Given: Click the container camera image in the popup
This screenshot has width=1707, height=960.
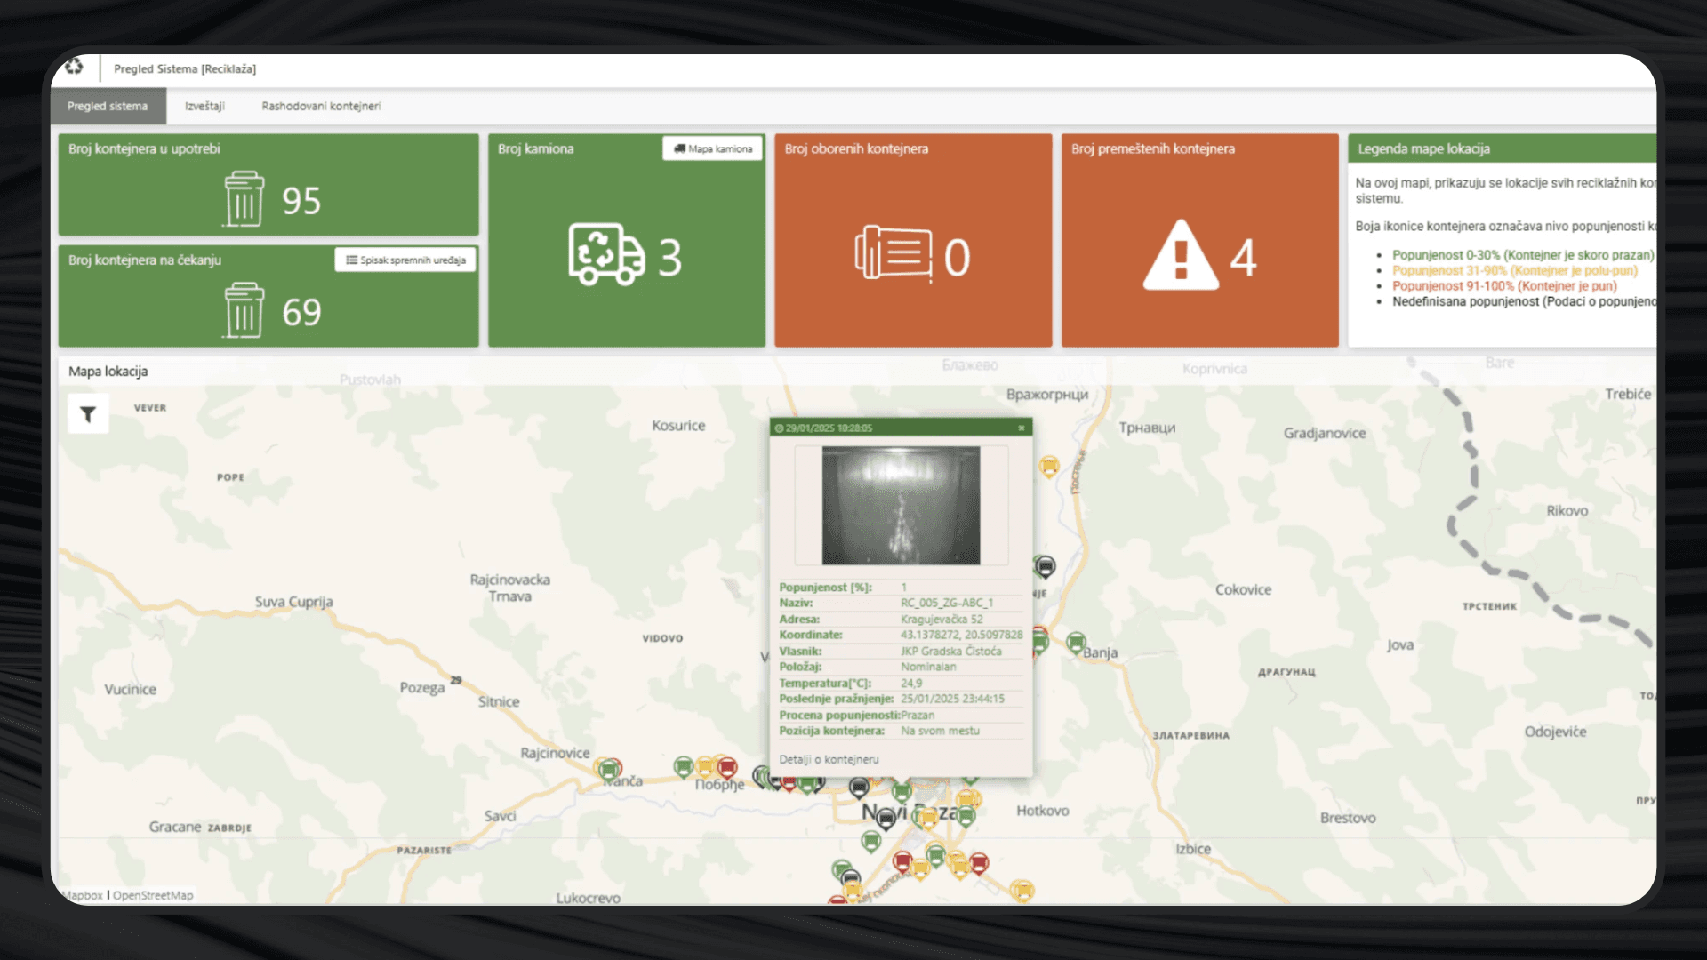Looking at the screenshot, I should (900, 505).
